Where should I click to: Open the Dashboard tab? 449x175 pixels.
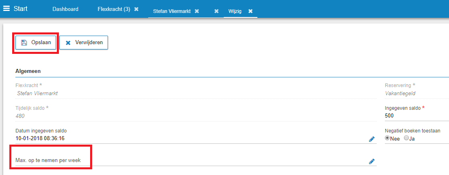point(65,9)
